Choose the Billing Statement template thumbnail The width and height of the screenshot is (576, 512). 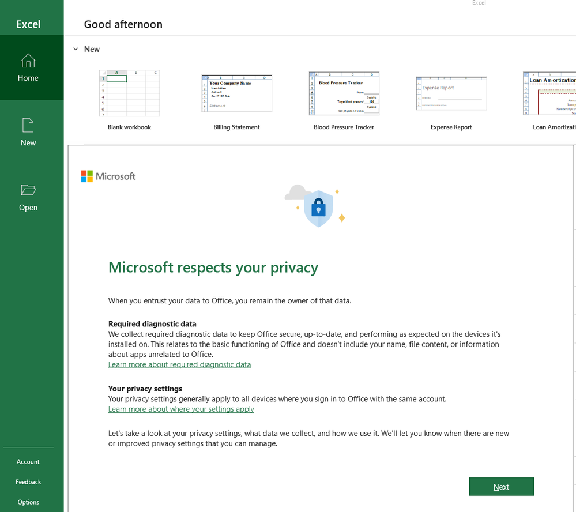pos(237,93)
